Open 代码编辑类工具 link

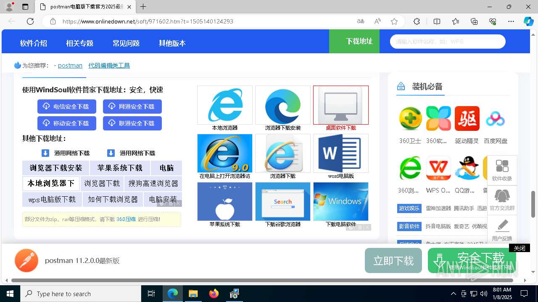click(x=109, y=65)
